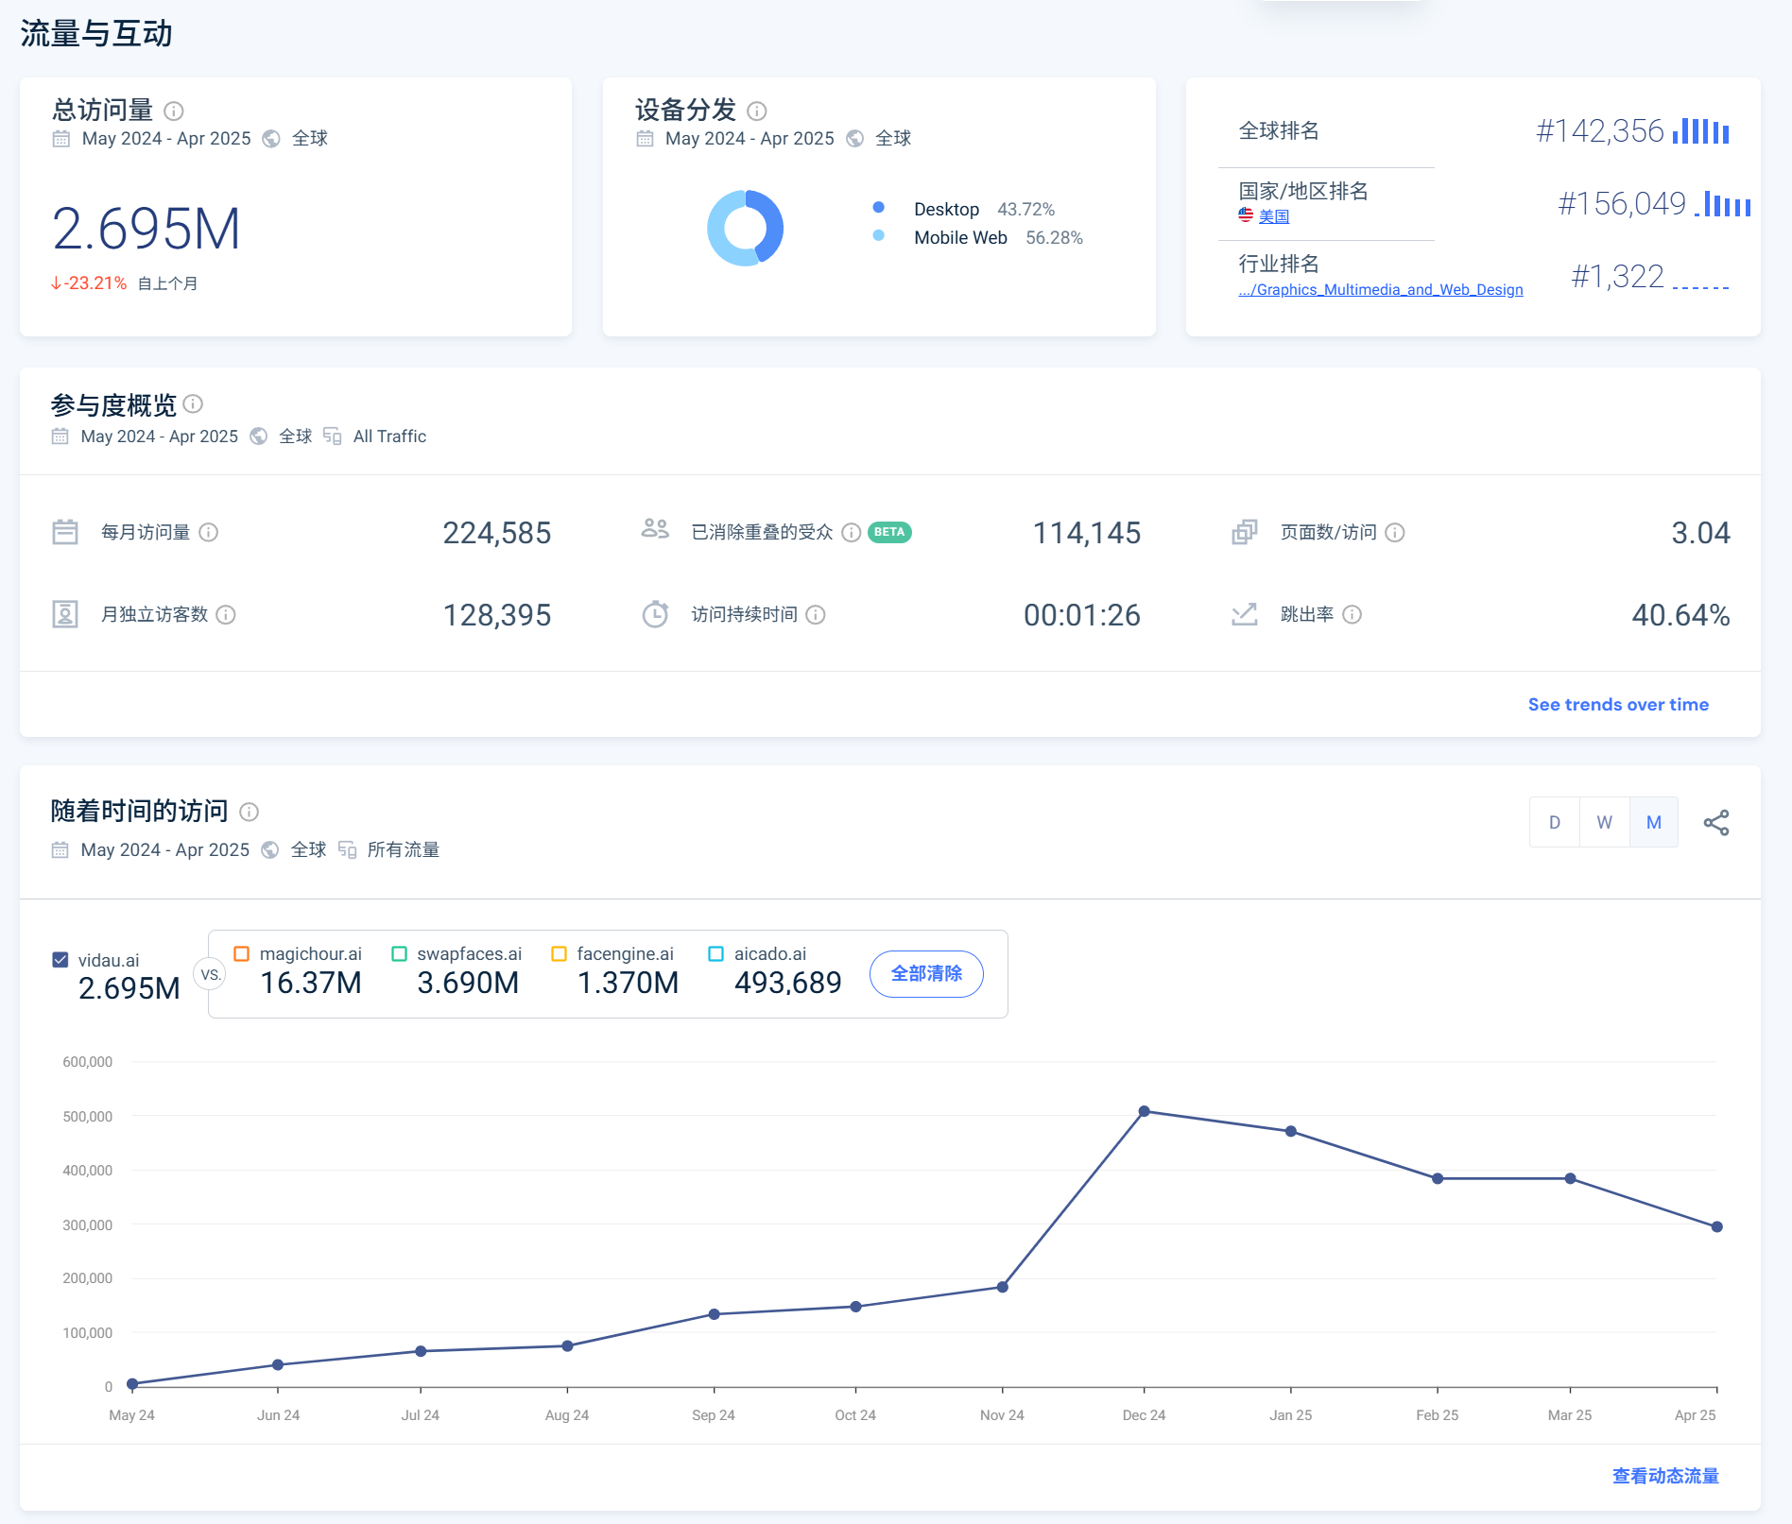Open info icon beside 跳出率
Viewport: 1792px width, 1524px height.
[1353, 615]
